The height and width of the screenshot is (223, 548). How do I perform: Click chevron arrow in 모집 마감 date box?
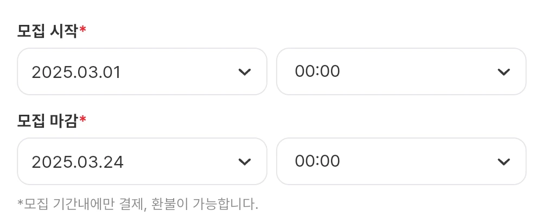[245, 161]
